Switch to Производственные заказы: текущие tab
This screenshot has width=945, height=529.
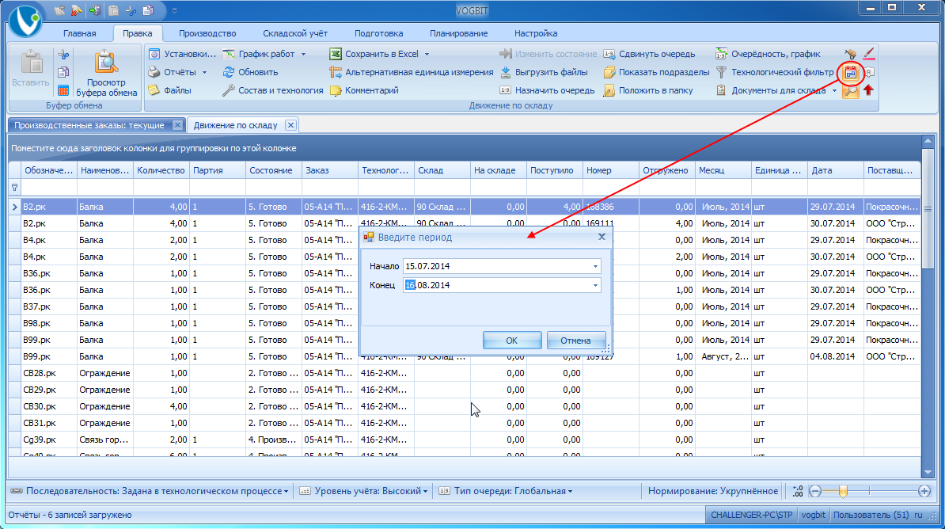(x=89, y=125)
